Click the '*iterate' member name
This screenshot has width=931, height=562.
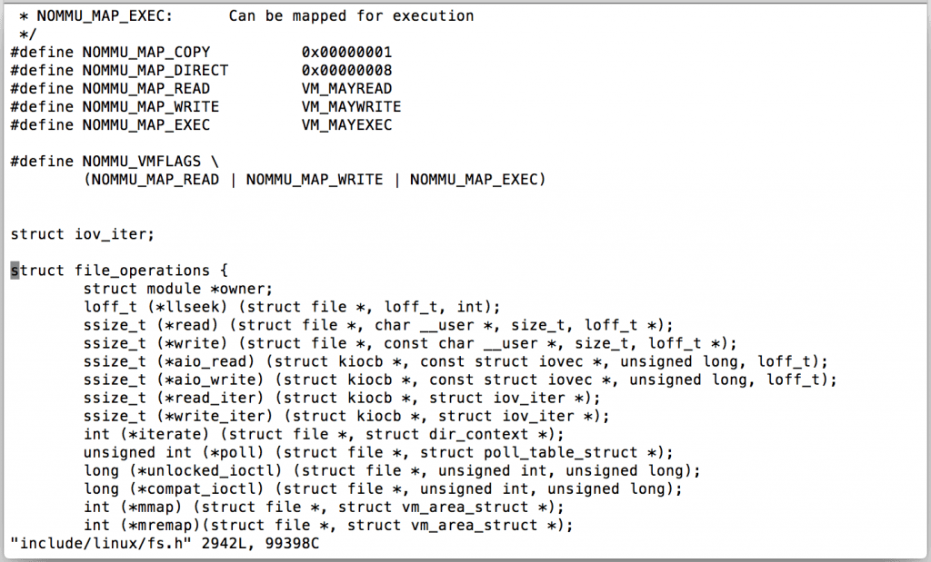click(x=146, y=434)
